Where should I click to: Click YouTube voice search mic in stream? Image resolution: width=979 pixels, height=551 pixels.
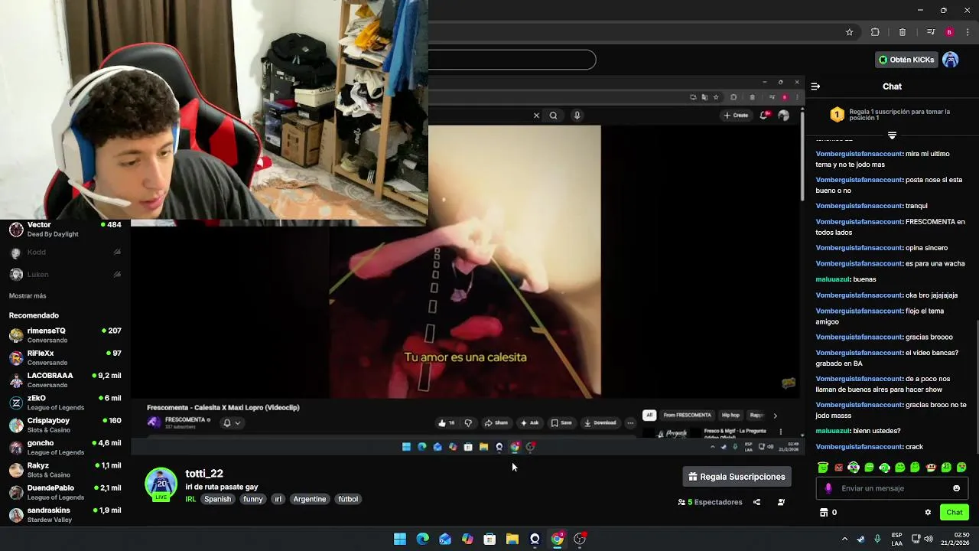577,116
